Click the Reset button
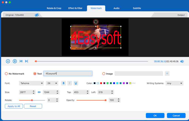 point(33,106)
